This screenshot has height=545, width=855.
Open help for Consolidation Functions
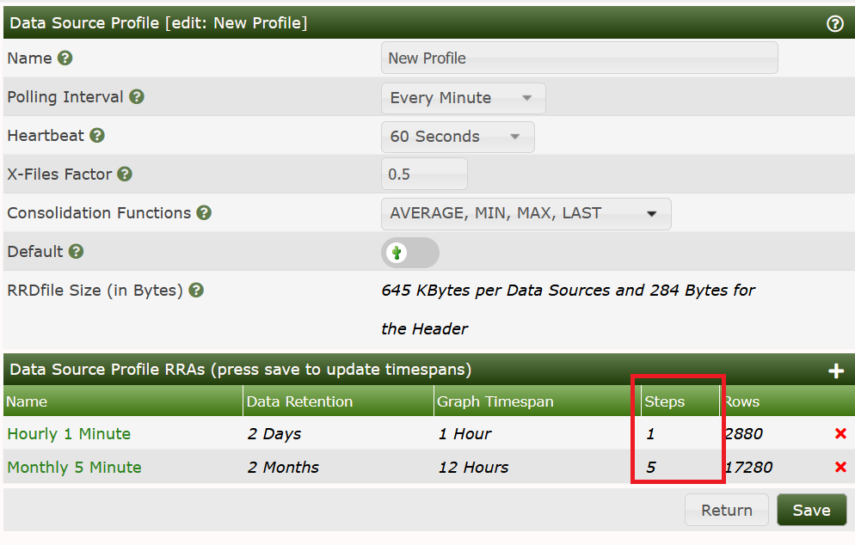204,212
